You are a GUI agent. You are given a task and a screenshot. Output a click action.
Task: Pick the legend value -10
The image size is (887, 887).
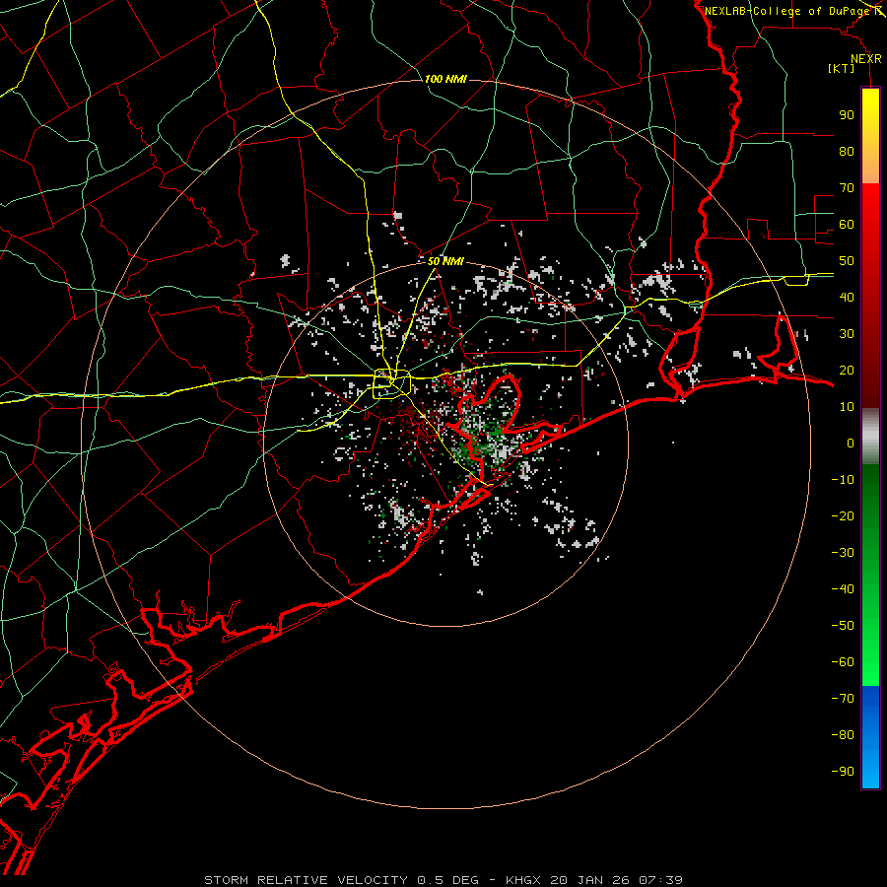click(x=843, y=480)
